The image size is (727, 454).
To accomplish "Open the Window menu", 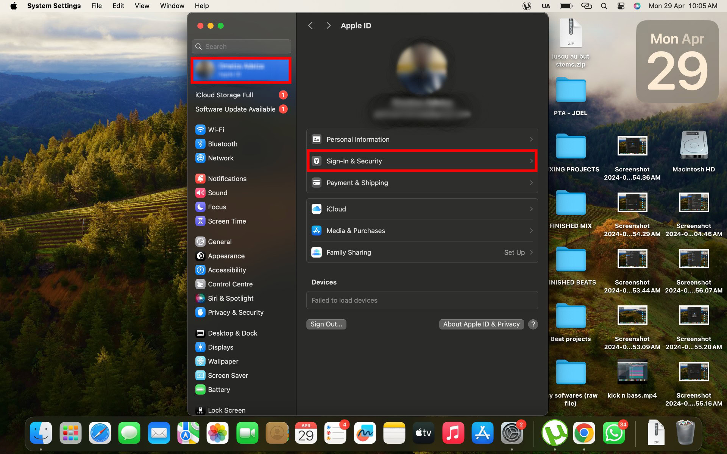I will [x=172, y=6].
